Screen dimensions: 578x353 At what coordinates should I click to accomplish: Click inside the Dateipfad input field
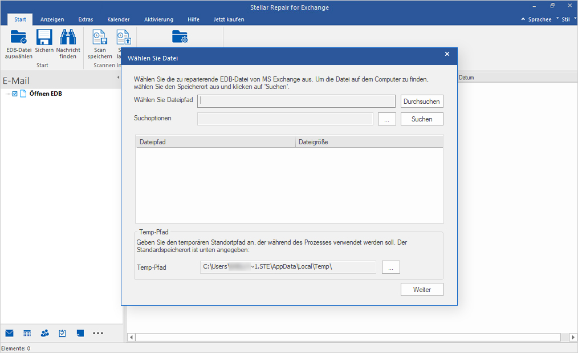tap(296, 101)
